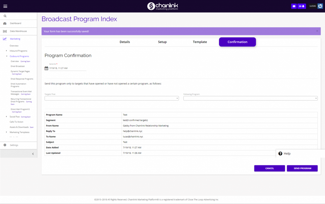Open the Targets That dropdown

point(111,98)
